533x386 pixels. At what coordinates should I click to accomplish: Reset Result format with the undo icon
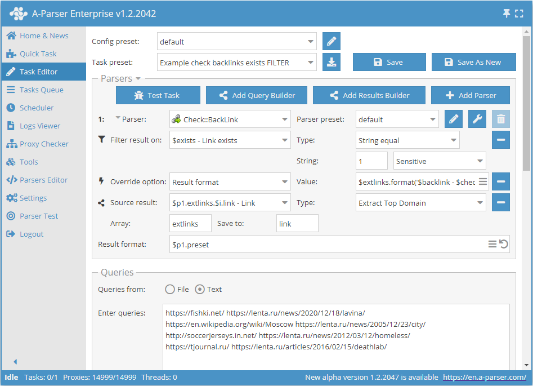click(504, 244)
